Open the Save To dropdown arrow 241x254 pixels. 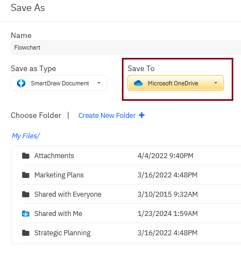pyautogui.click(x=216, y=83)
